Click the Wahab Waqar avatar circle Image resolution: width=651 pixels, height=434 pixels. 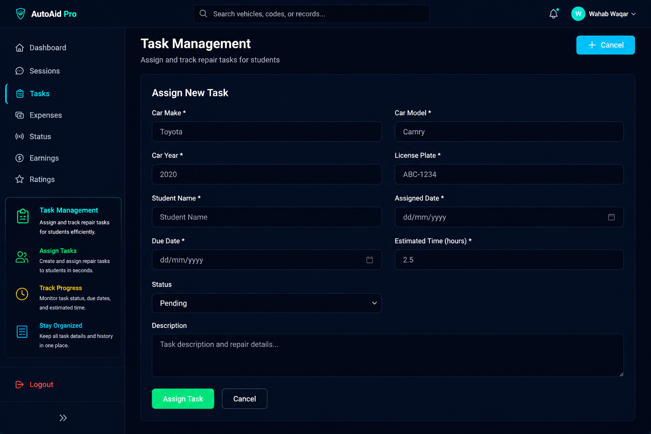(578, 14)
